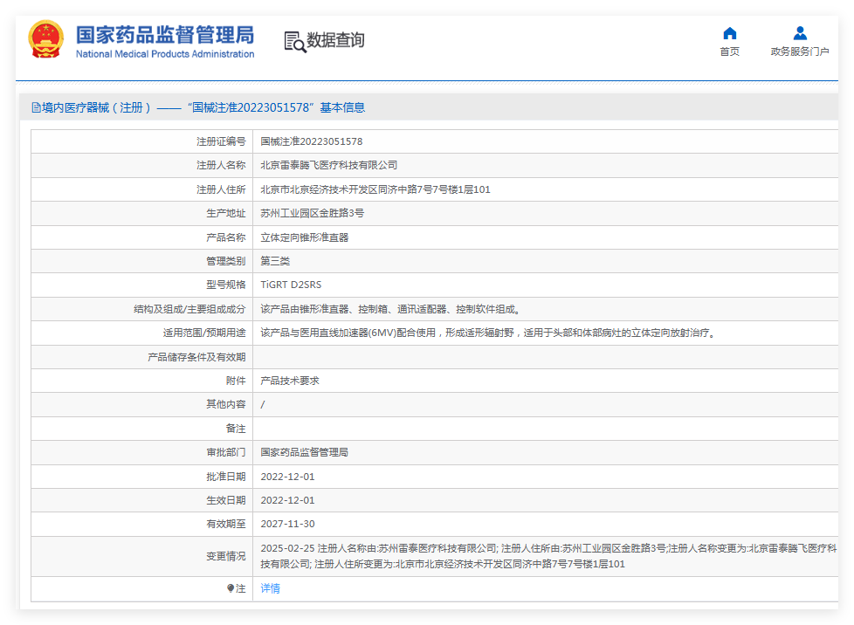Click the 结构及组成/主要组成成分 label

click(x=190, y=309)
